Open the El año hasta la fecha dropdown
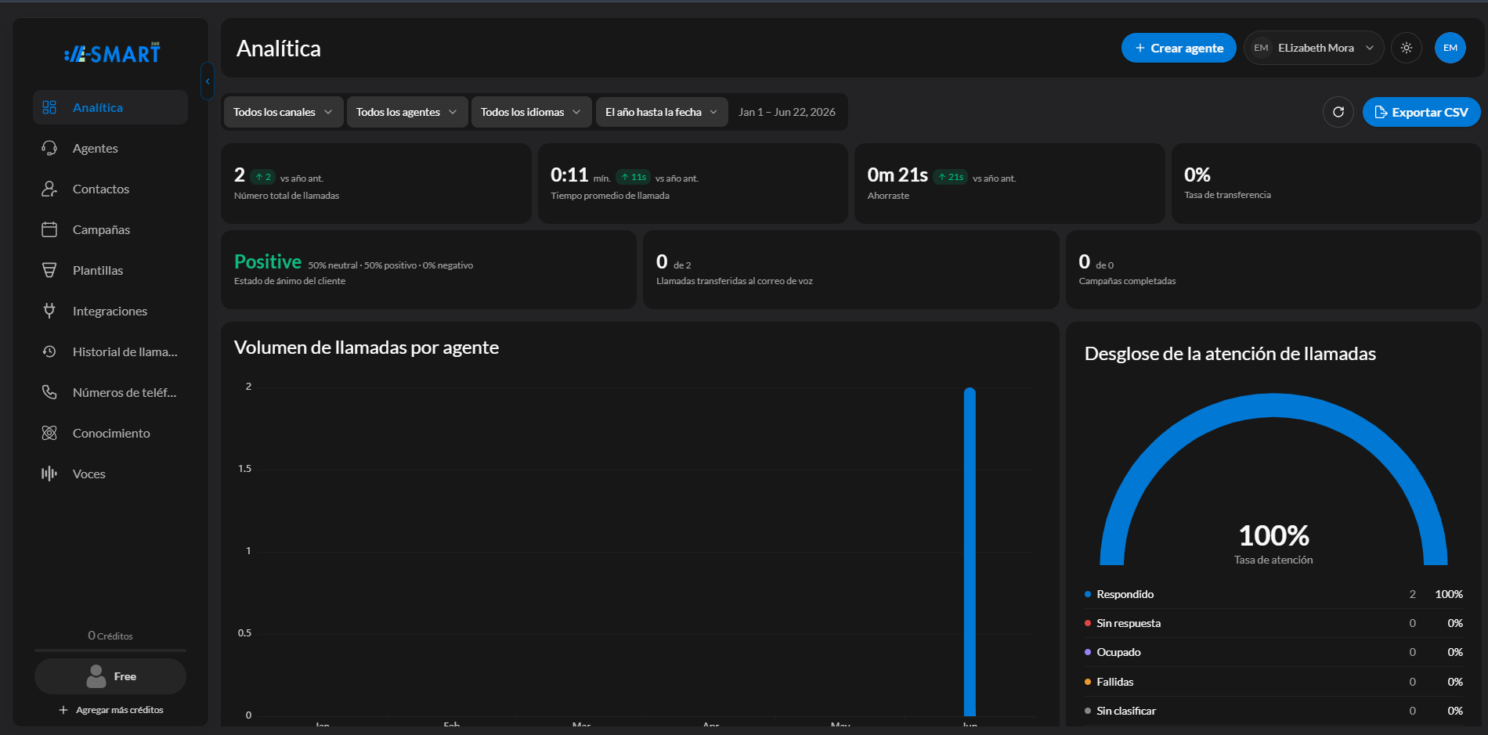Viewport: 1488px width, 735px height. pyautogui.click(x=662, y=112)
